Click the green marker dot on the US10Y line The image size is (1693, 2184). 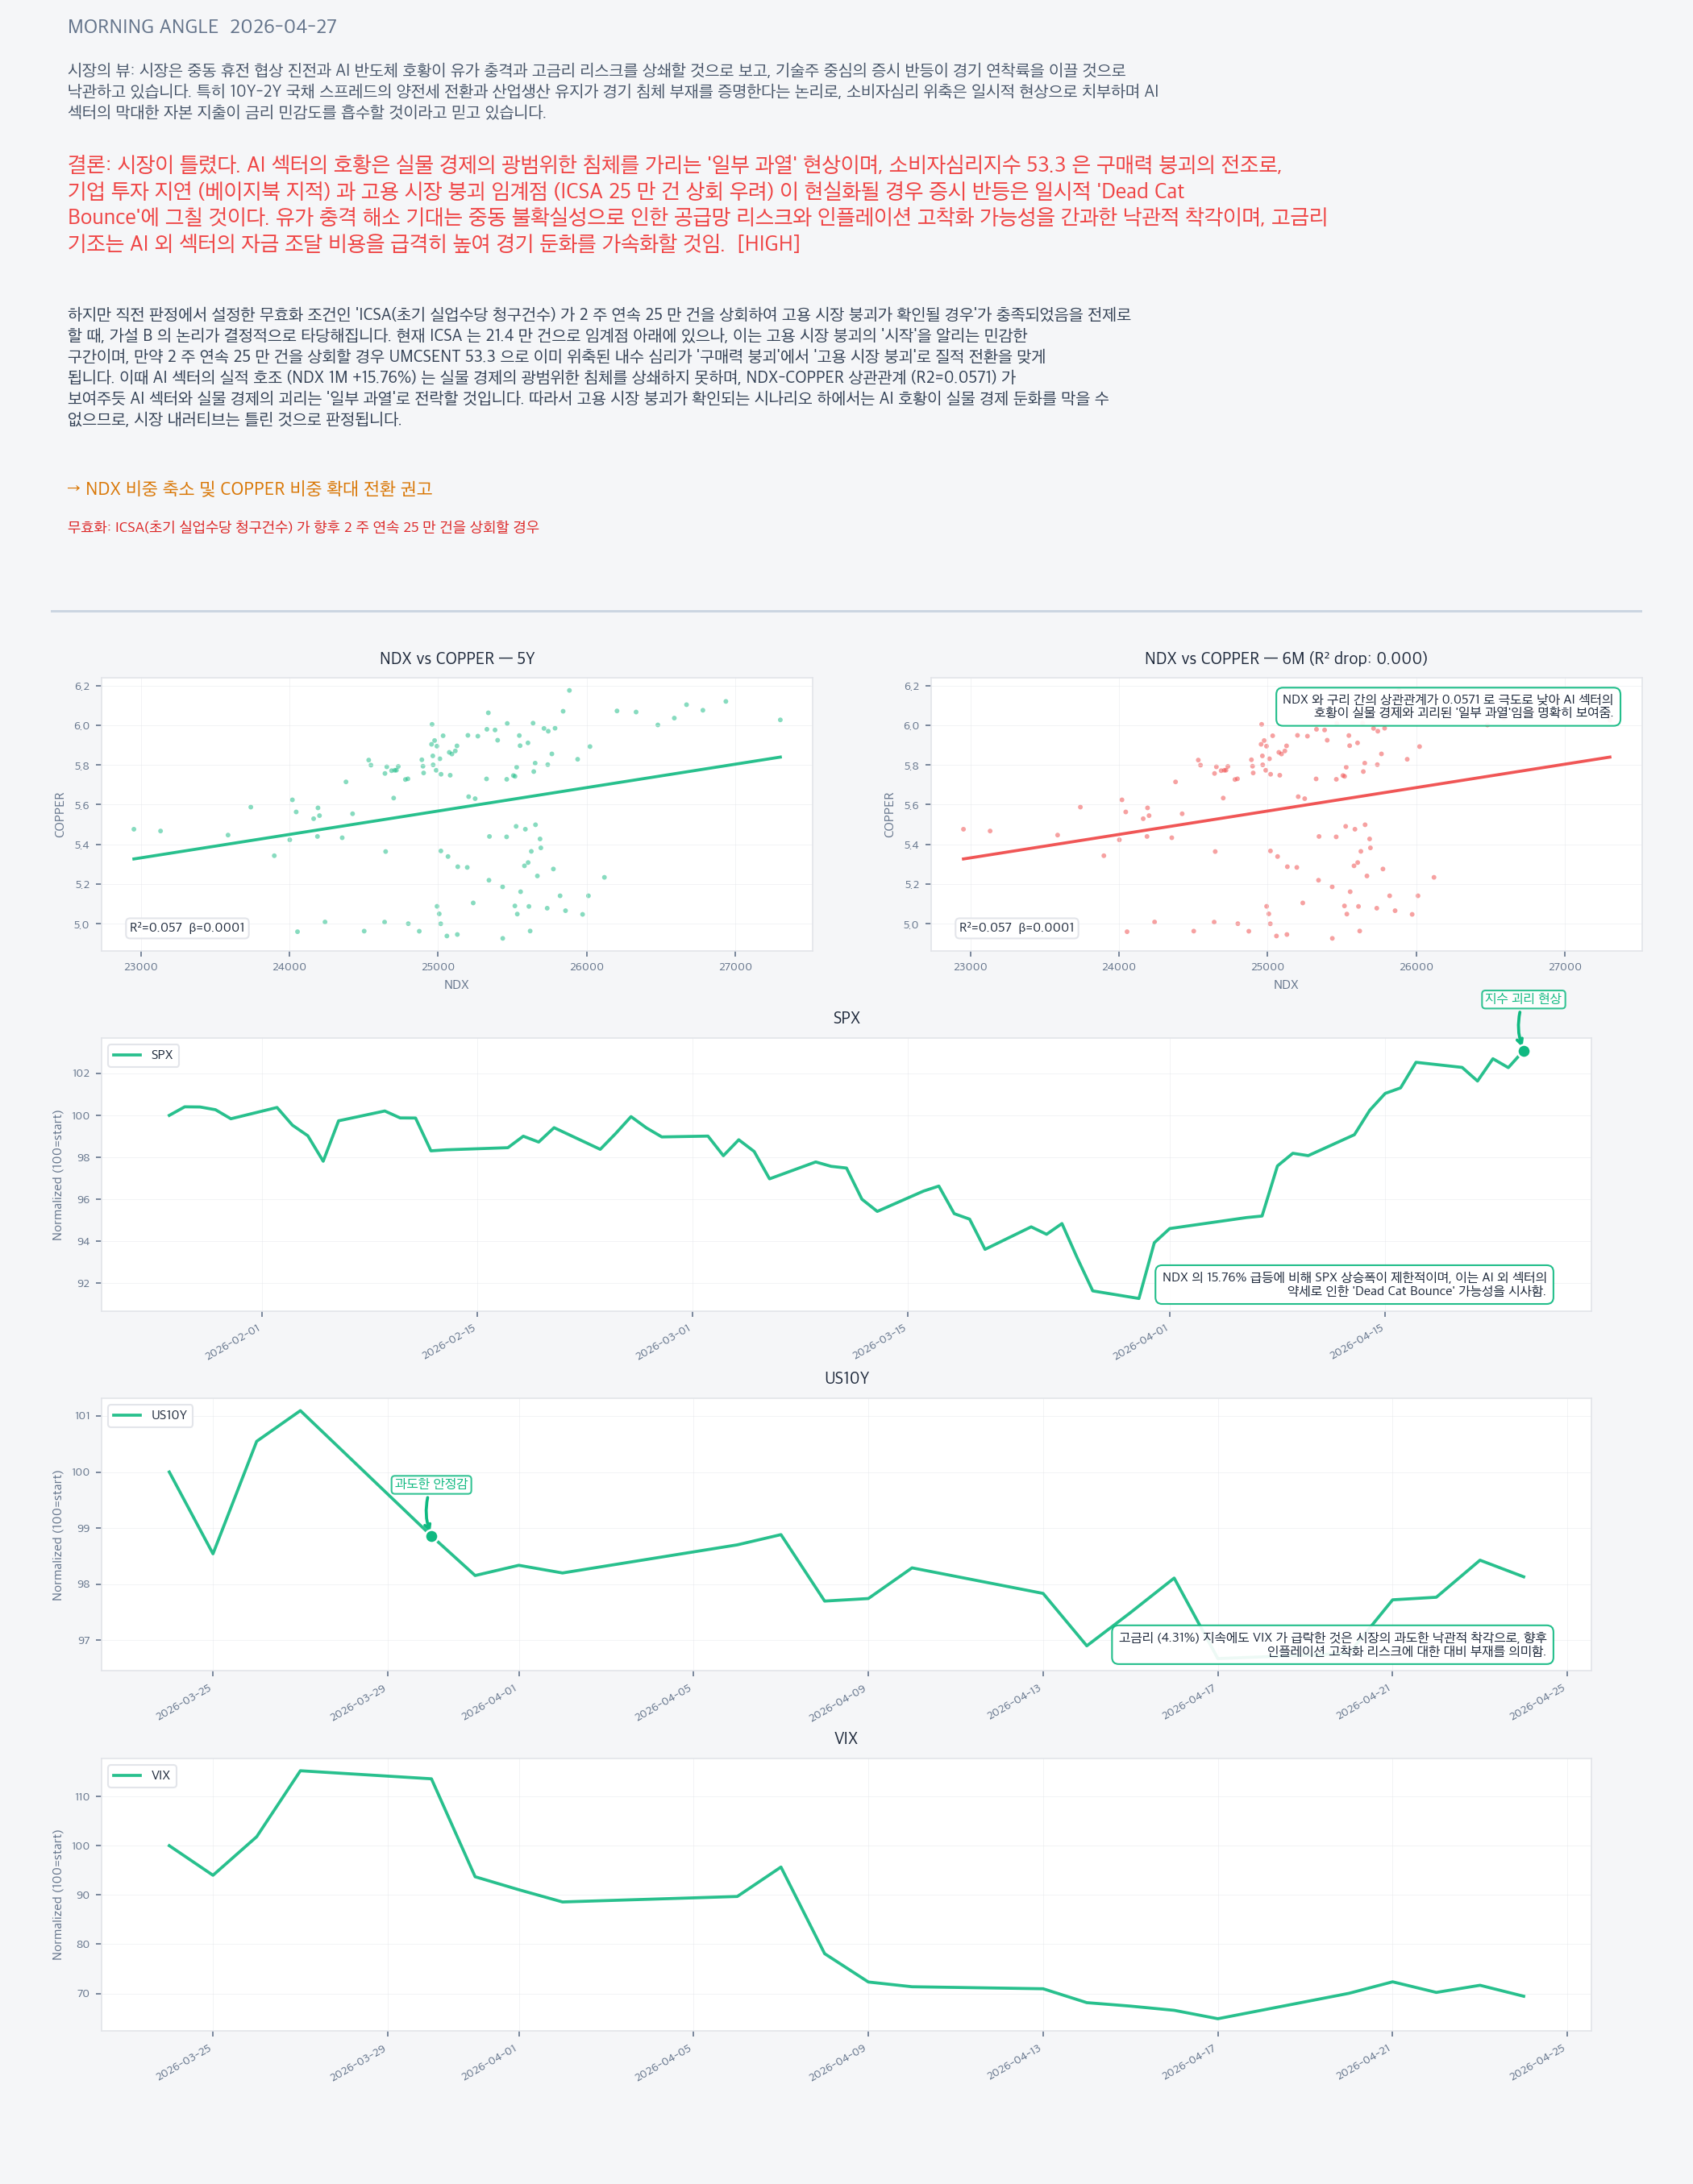(x=431, y=1536)
